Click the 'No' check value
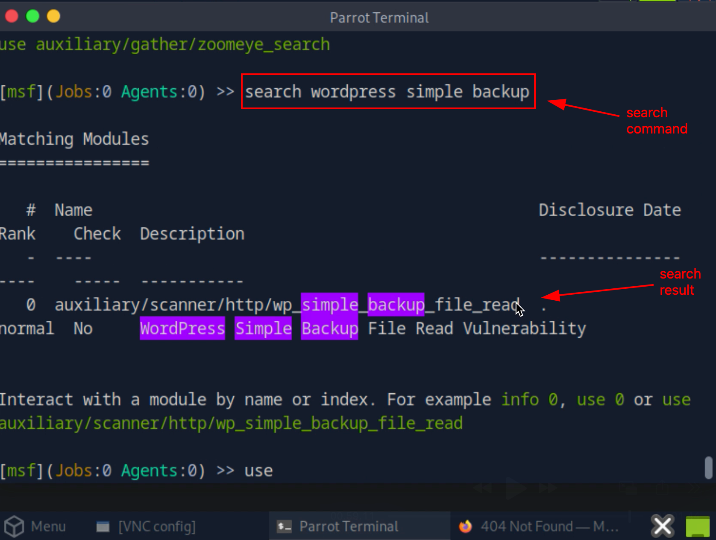The height and width of the screenshot is (540, 716). 83,328
